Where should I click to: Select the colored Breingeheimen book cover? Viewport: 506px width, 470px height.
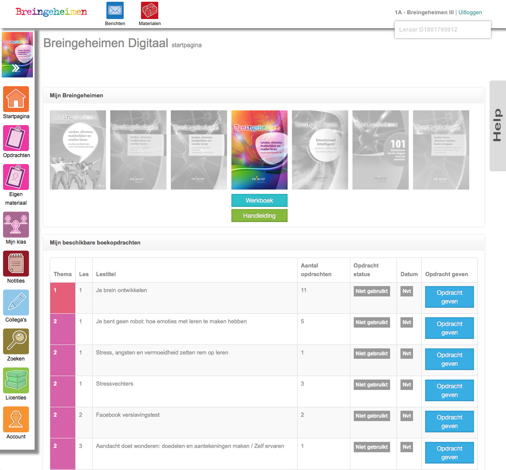pos(259,150)
